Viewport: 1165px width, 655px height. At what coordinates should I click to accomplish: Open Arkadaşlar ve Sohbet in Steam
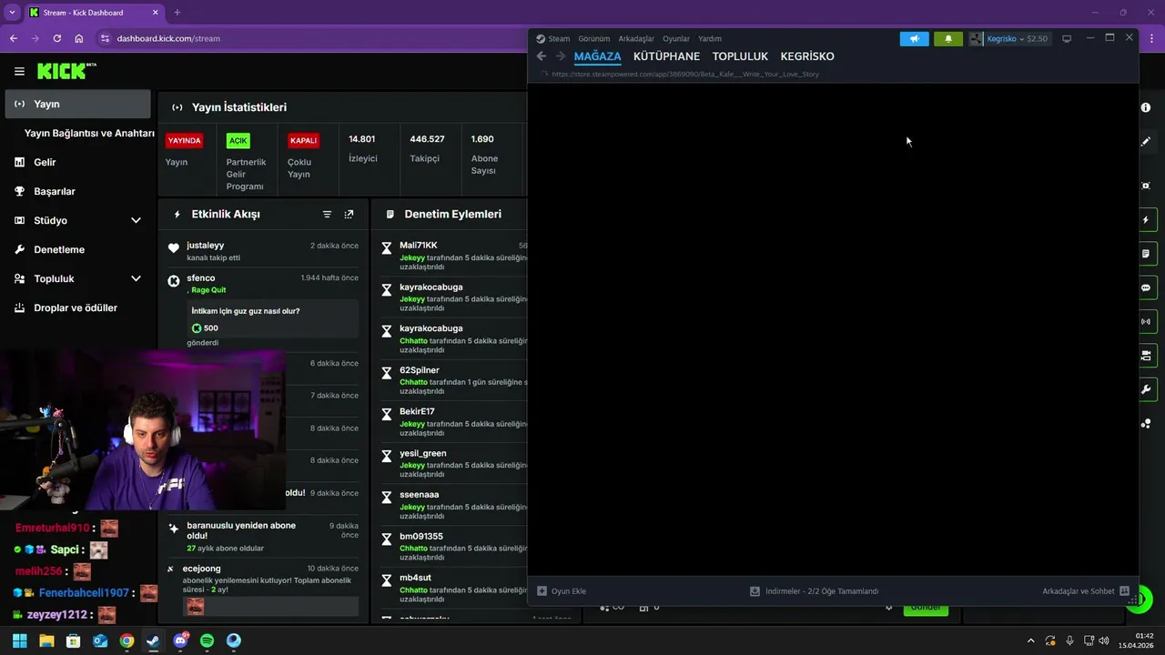pyautogui.click(x=1086, y=591)
